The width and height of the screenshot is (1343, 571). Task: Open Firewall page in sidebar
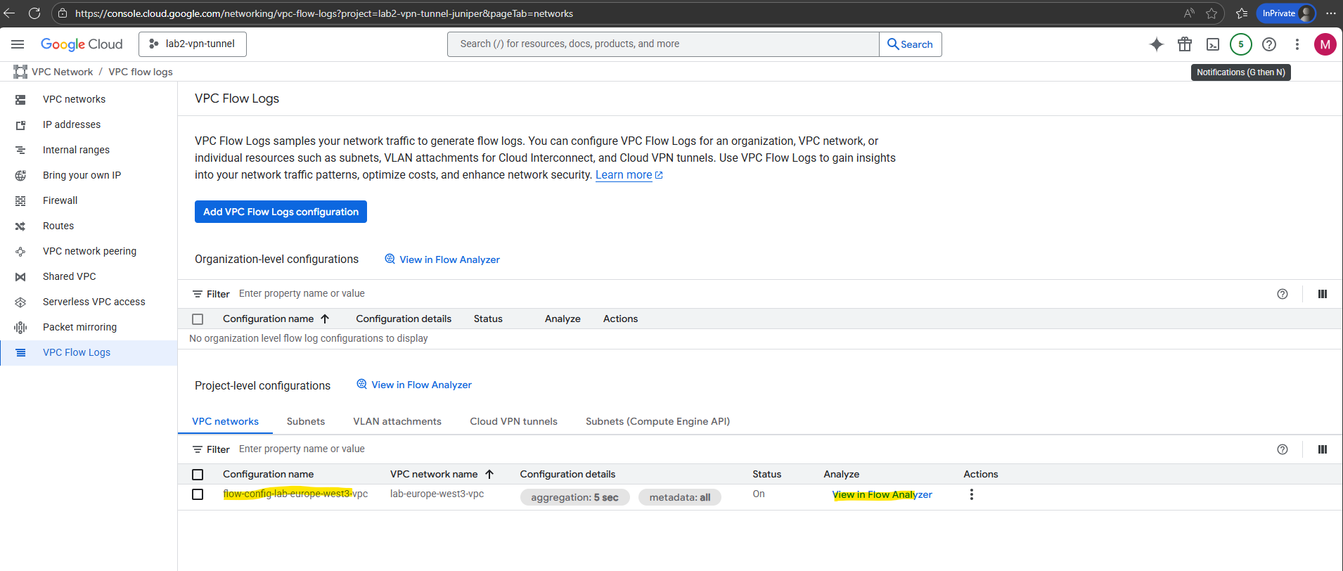[x=89, y=201]
